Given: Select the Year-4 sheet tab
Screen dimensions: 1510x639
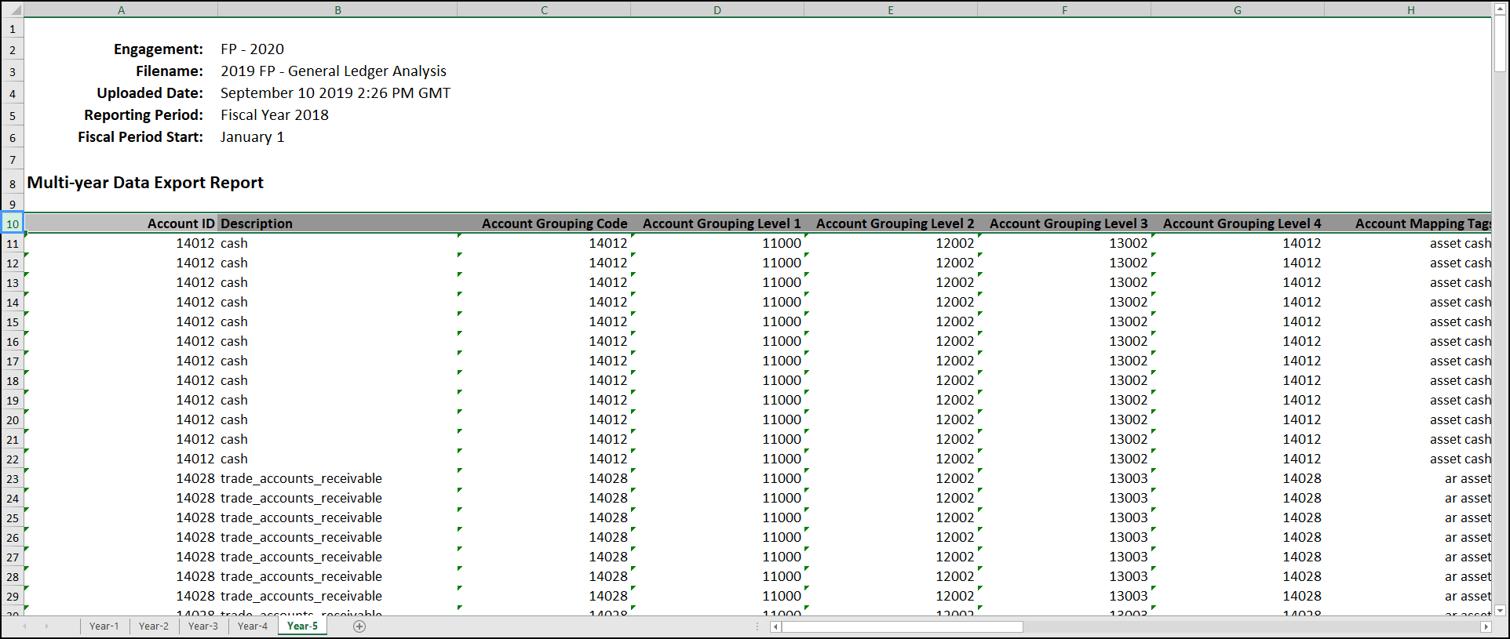Looking at the screenshot, I should [x=253, y=626].
